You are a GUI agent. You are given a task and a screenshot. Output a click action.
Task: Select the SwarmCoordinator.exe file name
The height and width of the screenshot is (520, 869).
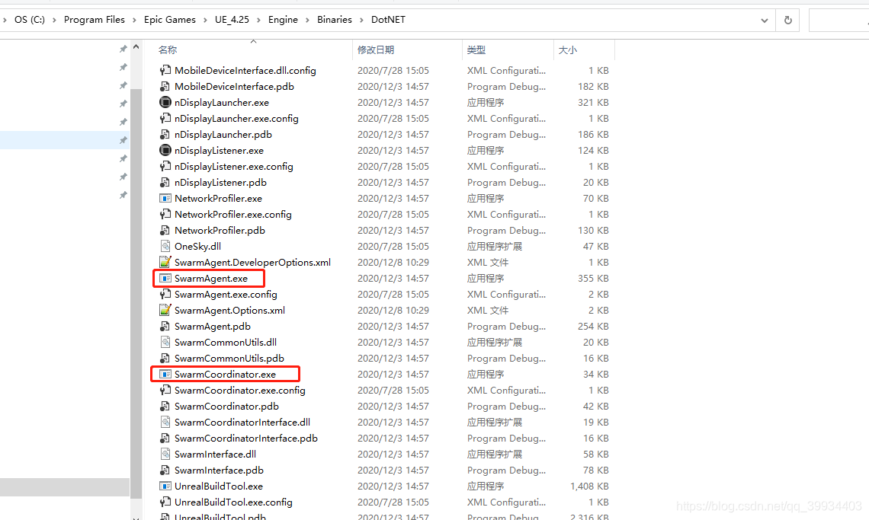[x=225, y=375]
